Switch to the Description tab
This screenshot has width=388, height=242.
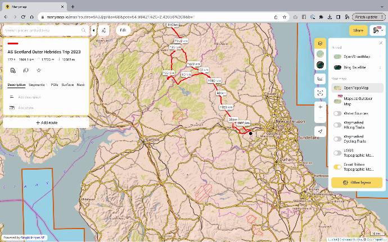[x=16, y=85]
